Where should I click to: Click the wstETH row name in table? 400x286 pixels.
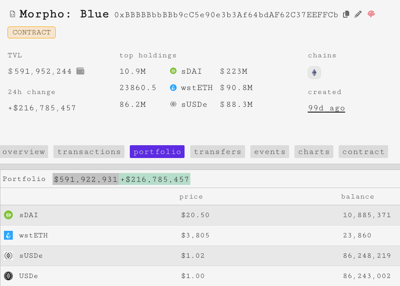[34, 235]
